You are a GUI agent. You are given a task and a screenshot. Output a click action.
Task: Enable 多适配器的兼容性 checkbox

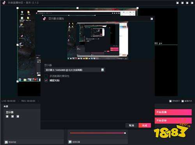pos(46,76)
